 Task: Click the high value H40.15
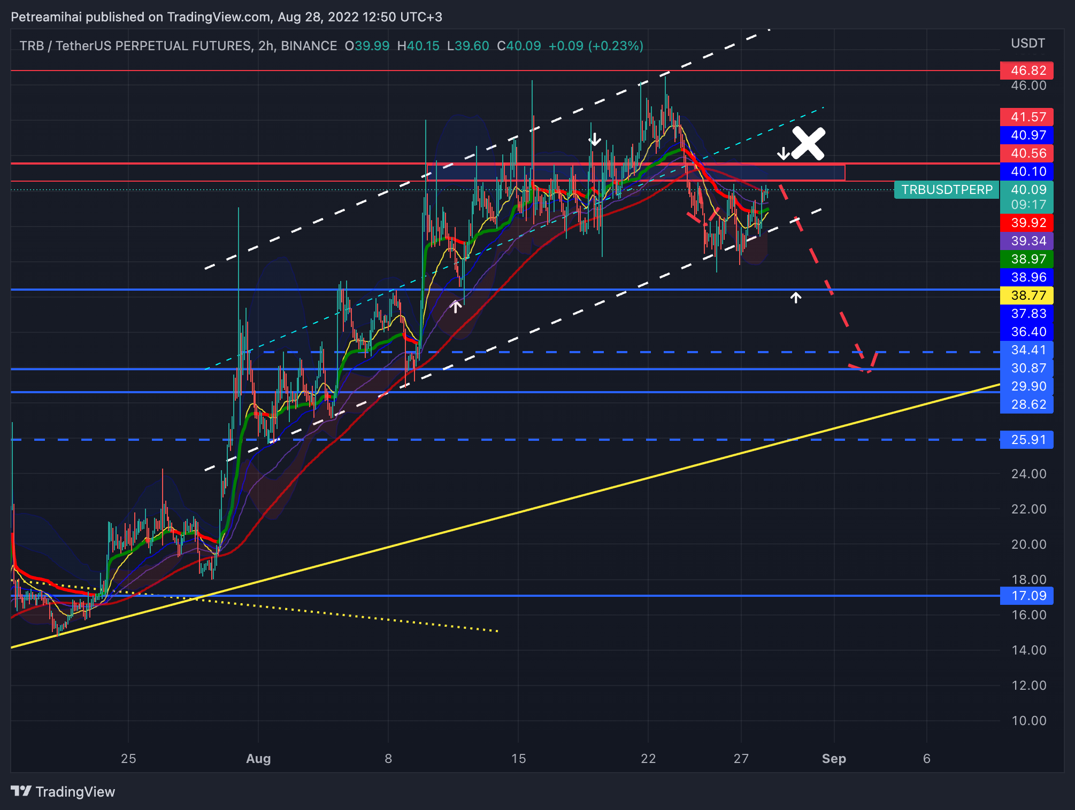point(418,46)
